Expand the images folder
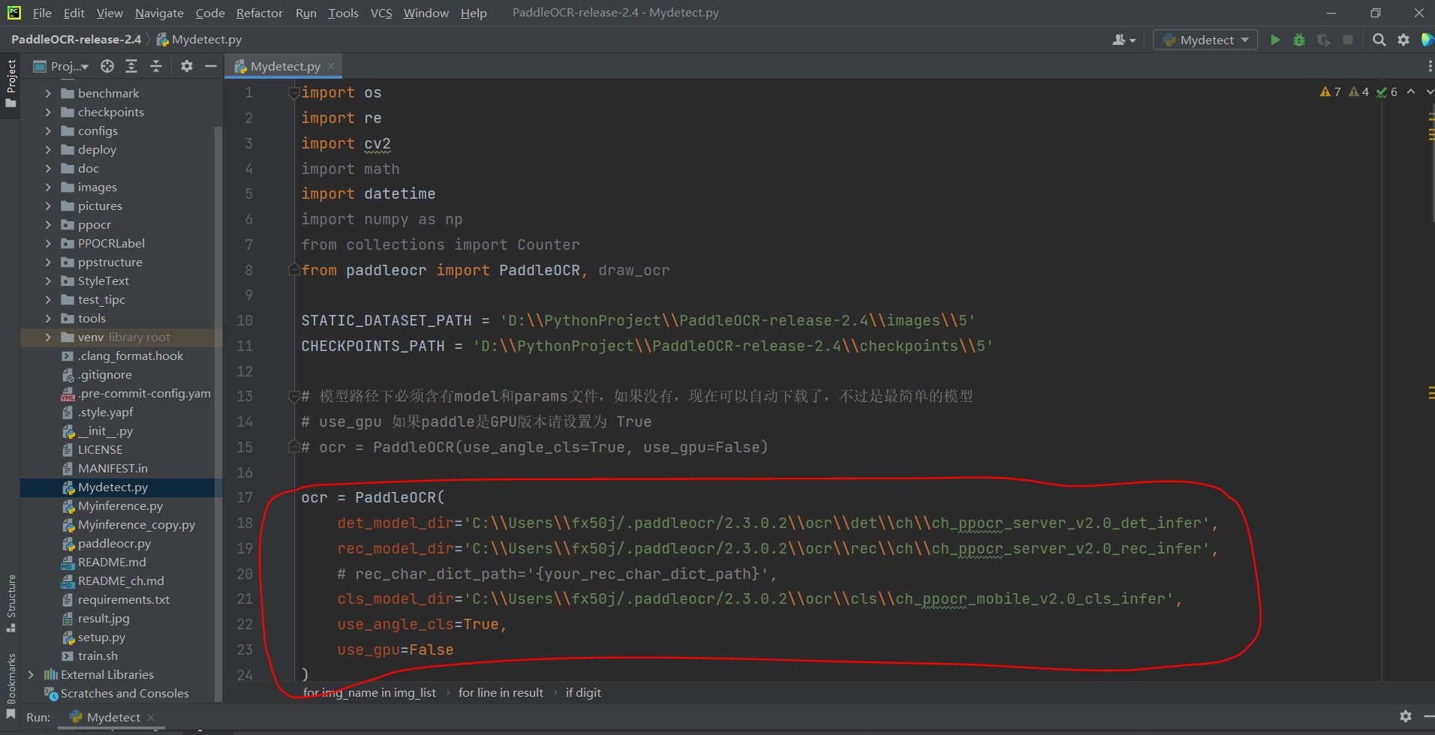The image size is (1435, 735). click(48, 187)
